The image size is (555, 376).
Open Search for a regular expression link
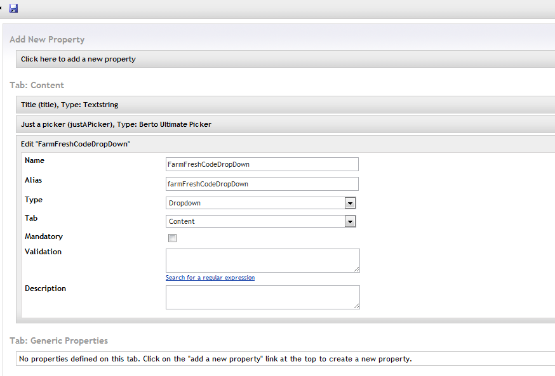pos(210,278)
